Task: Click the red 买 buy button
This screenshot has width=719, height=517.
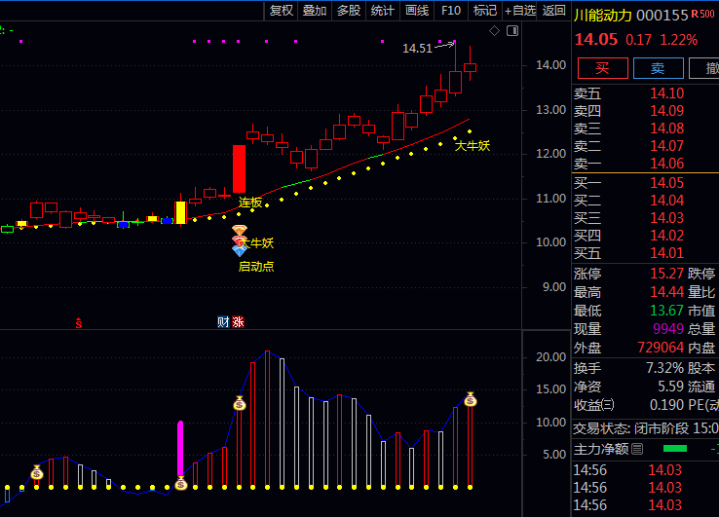Action: 602,68
